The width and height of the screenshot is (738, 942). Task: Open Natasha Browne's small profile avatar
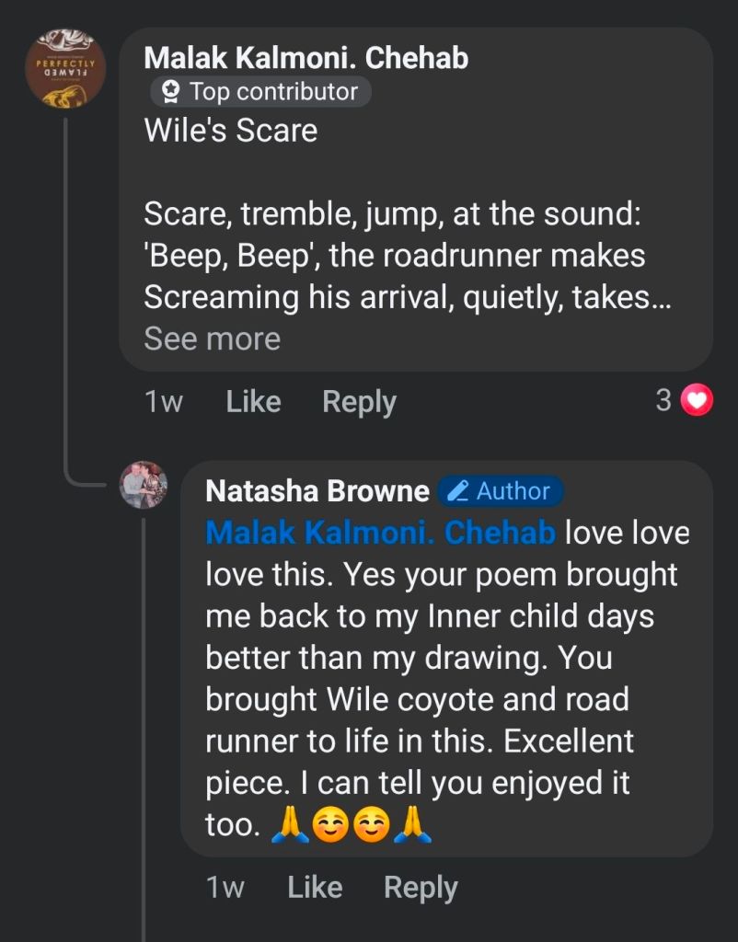pyautogui.click(x=144, y=485)
